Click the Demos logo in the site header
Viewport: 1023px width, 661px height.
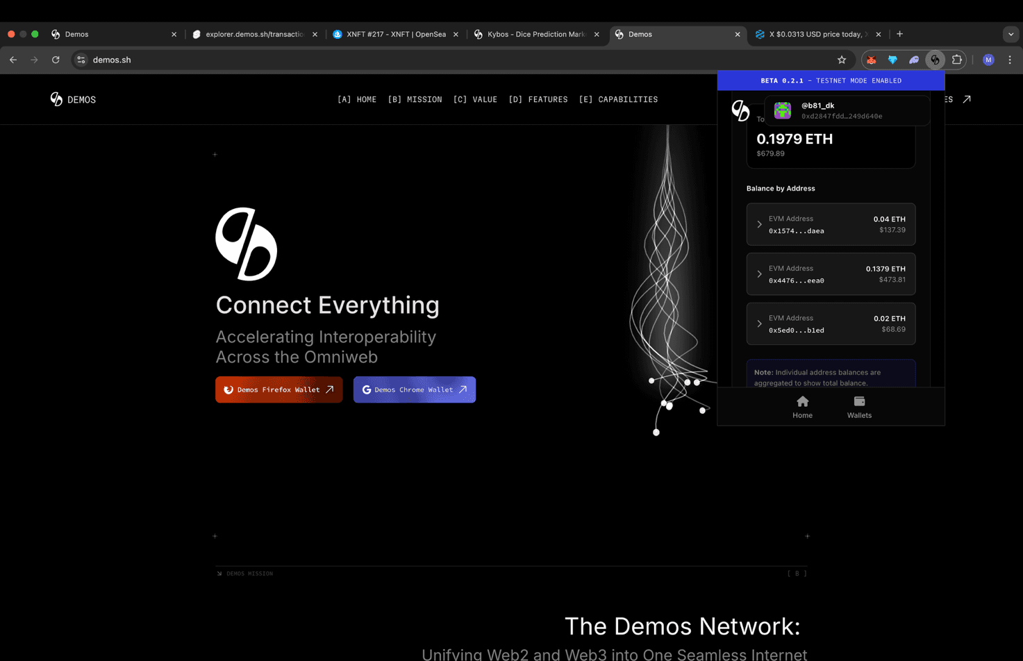(72, 99)
